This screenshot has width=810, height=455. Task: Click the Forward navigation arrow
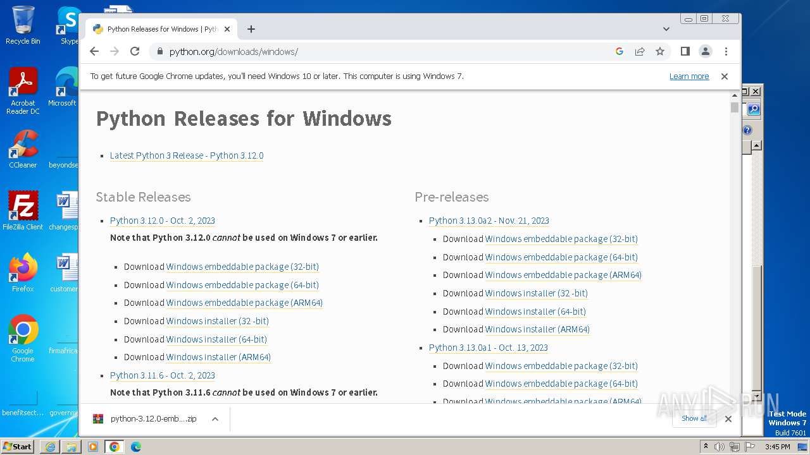[x=115, y=51]
